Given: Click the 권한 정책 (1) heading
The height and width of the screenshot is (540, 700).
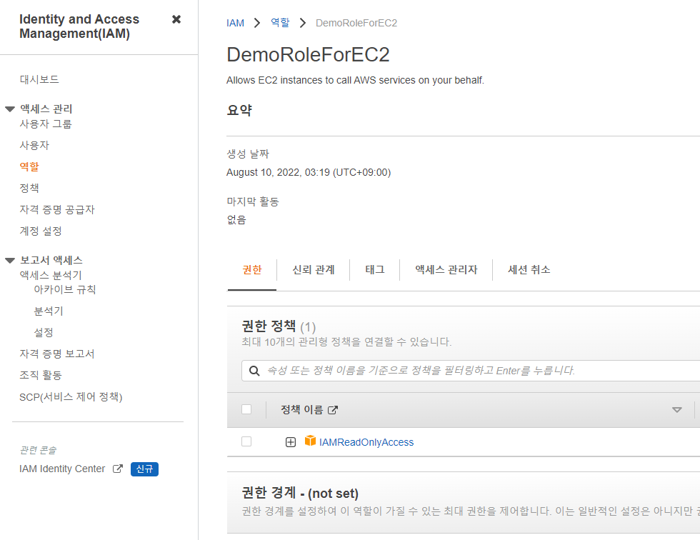Looking at the screenshot, I should (279, 326).
